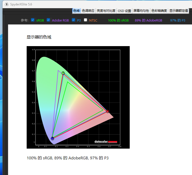
Task: Click the gamut summary line below the chart
Action: pyautogui.click(x=68, y=158)
